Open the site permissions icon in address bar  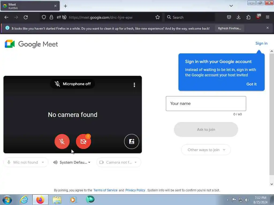click(x=59, y=17)
